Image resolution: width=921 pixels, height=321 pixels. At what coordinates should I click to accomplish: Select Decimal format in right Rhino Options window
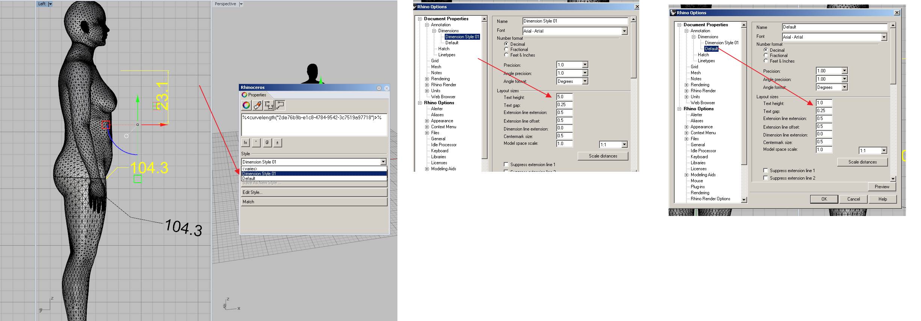pyautogui.click(x=766, y=50)
